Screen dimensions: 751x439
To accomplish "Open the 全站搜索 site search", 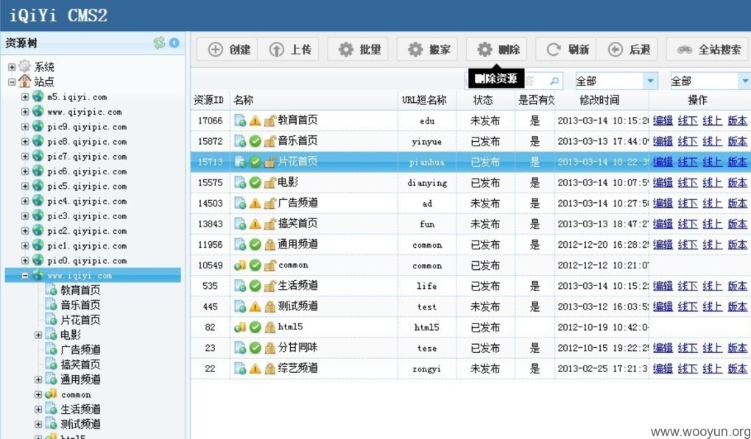I will coord(709,49).
